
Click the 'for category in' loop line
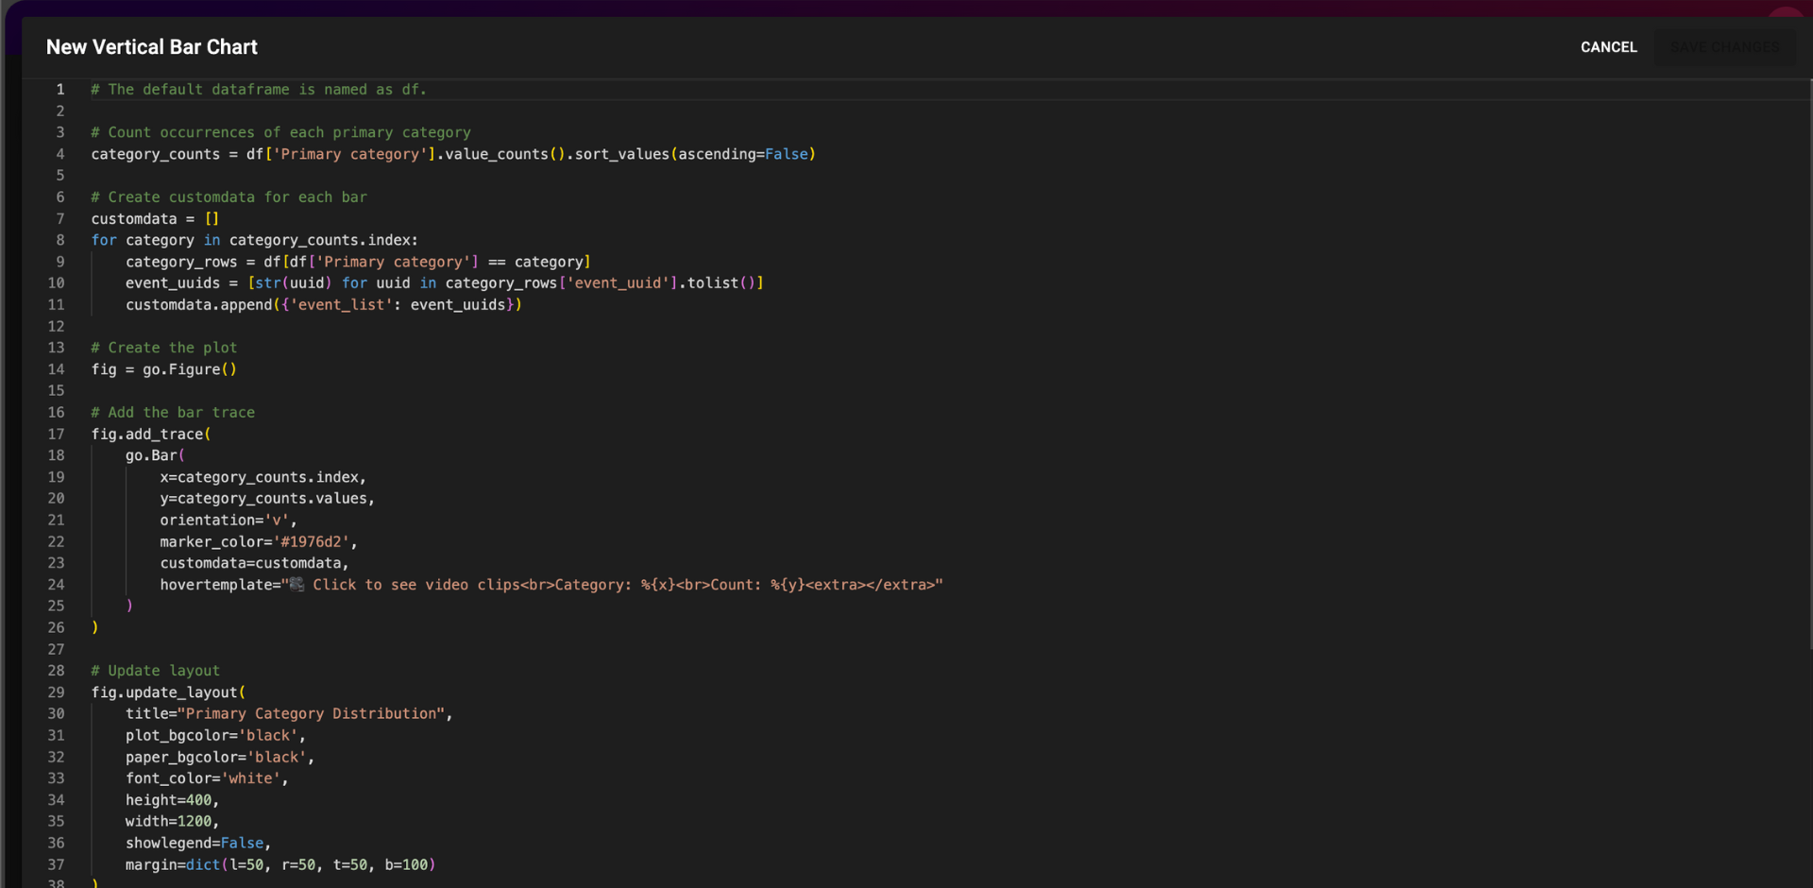254,240
